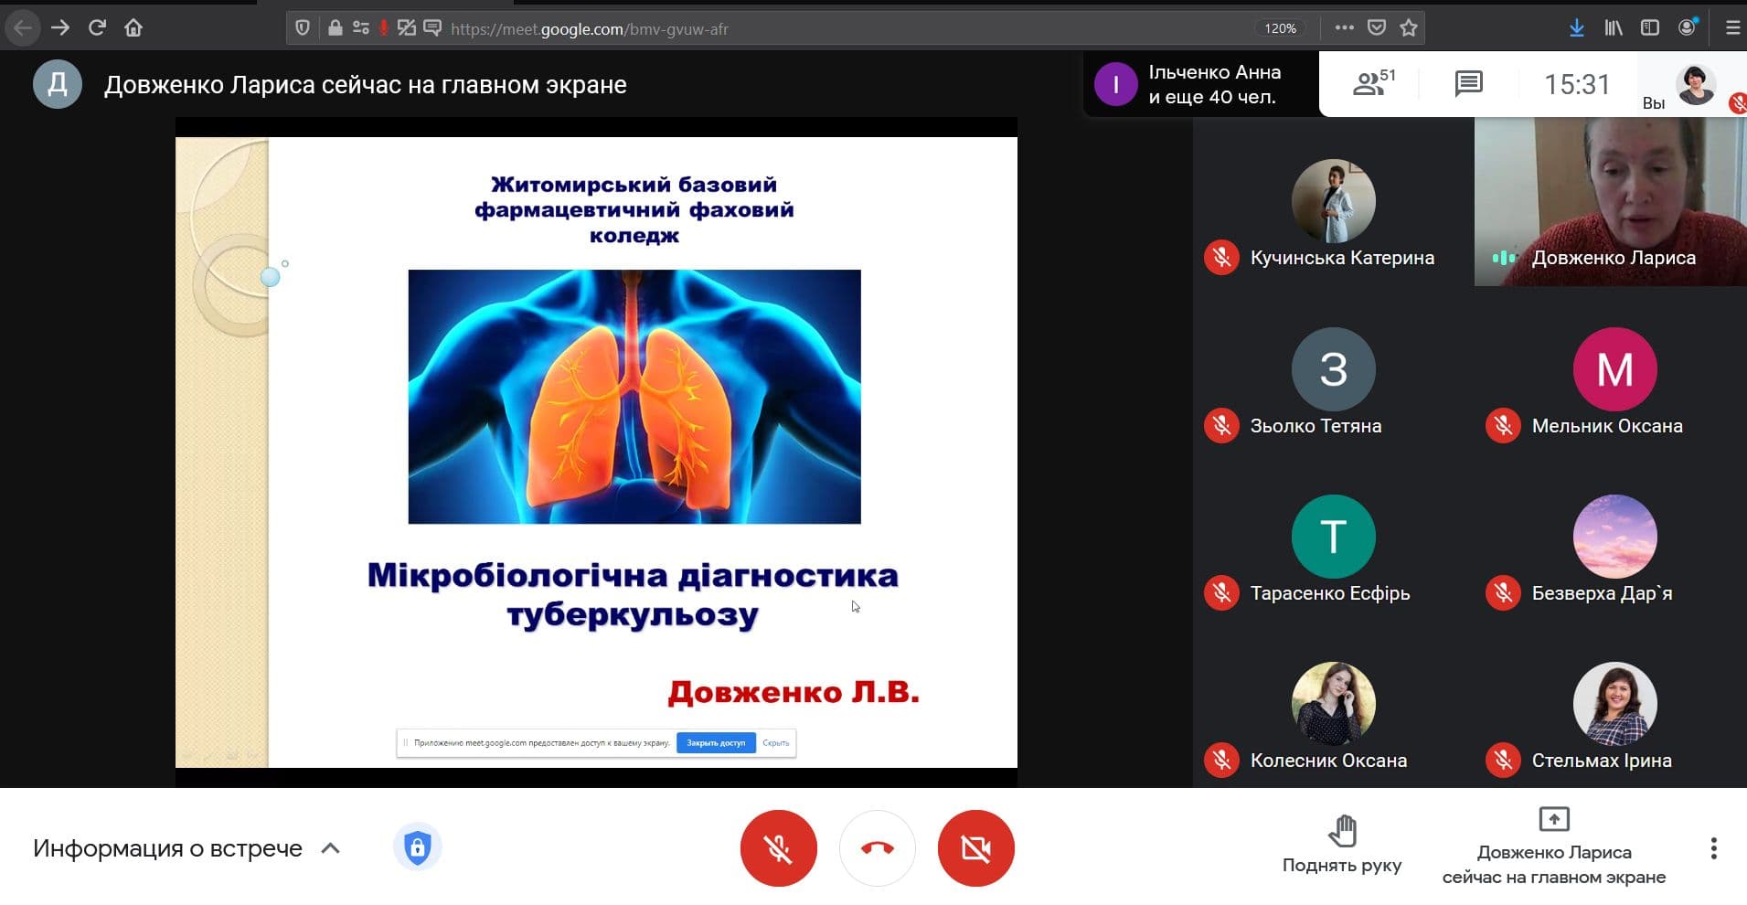Click the Стельмах Ірина avatar
The height and width of the screenshot is (905, 1747).
tap(1614, 704)
